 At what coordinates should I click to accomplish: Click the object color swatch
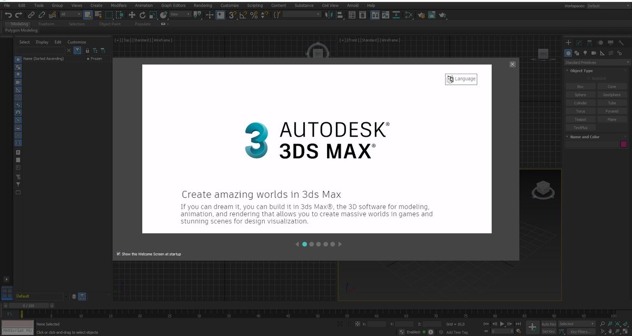[624, 144]
